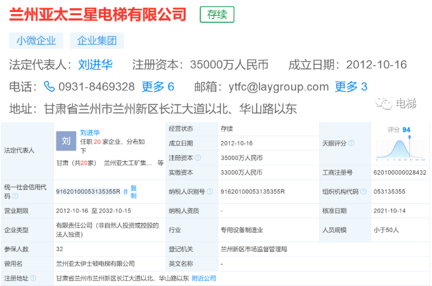Screen dimensions: 432x286
Task: Expand the 等 link after 兰州亚太工矿集
Action: (x=160, y=163)
